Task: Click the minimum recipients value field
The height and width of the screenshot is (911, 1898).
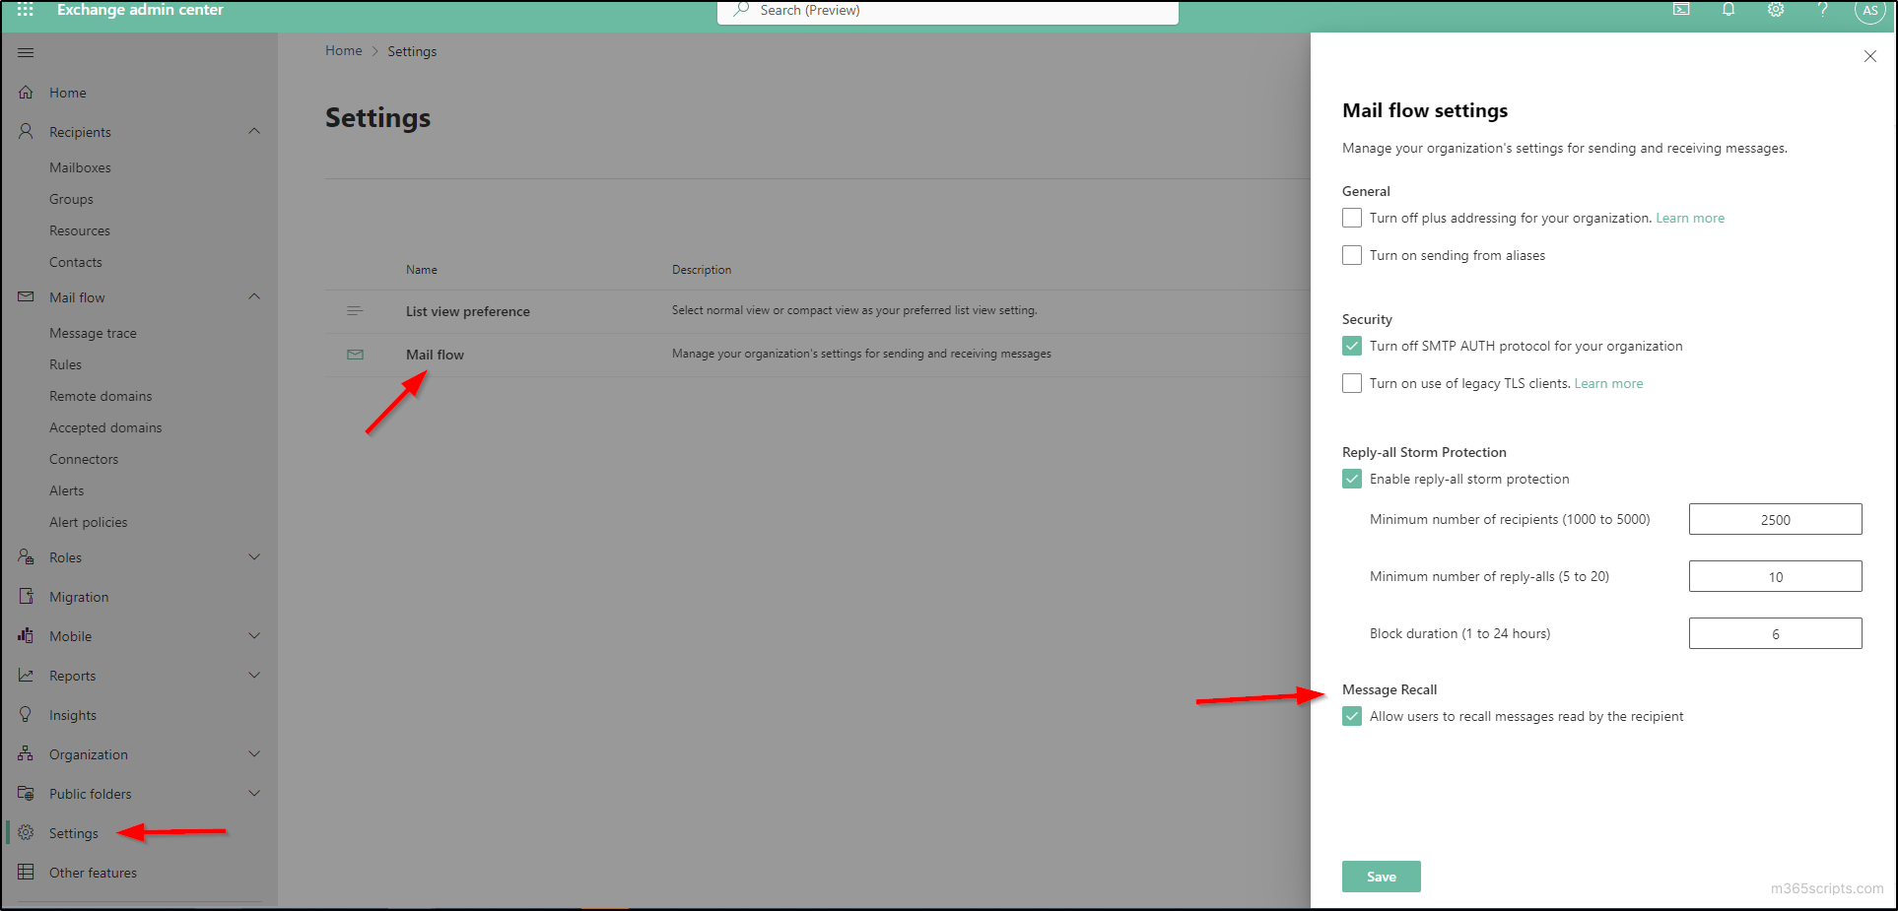Action: click(x=1775, y=519)
